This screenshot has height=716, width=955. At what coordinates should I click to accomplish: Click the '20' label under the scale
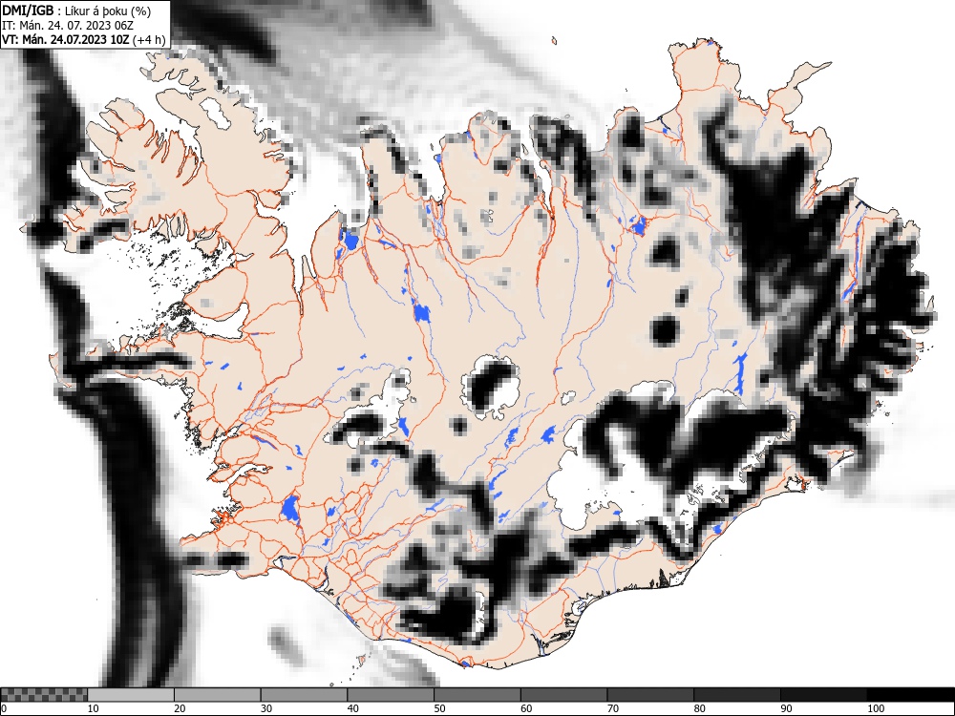coord(180,708)
